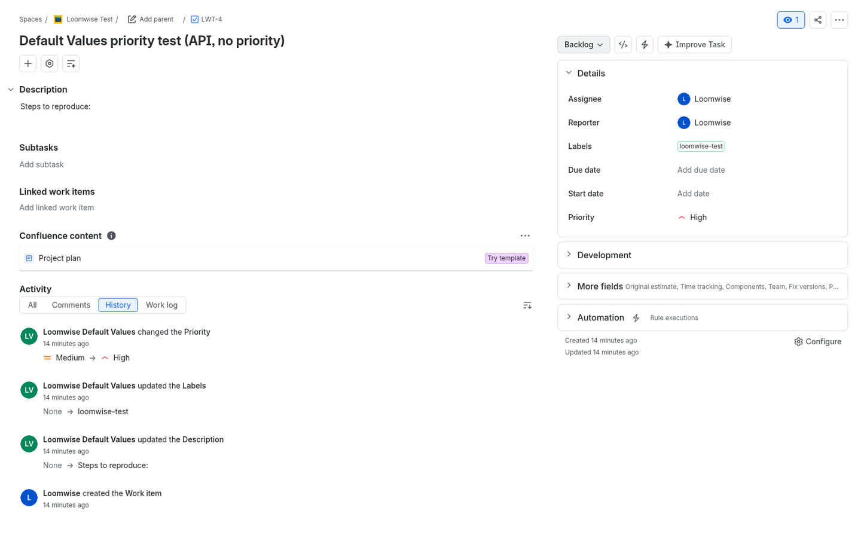This screenshot has height=538, width=861.
Task: Click the Project plan page icon
Action: [x=29, y=258]
